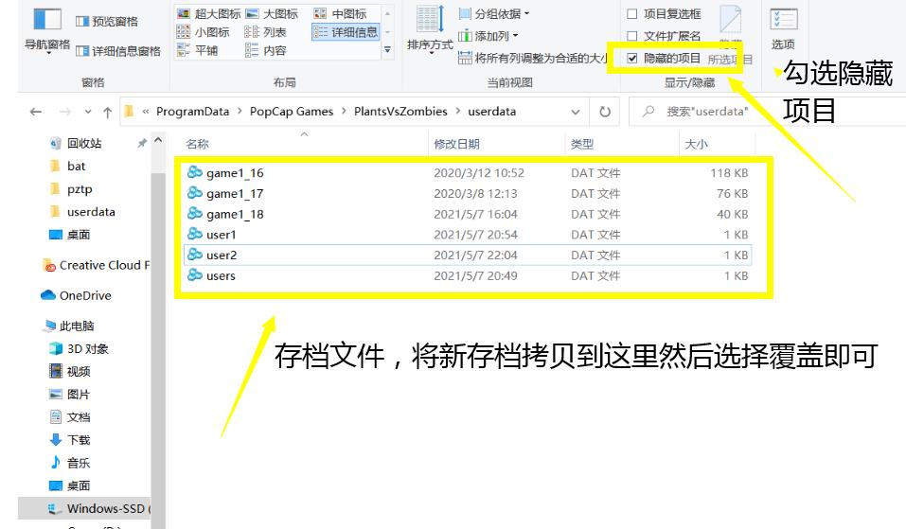906x529 pixels.
Task: Click PlantsVsZombies in the address path
Action: tap(400, 111)
